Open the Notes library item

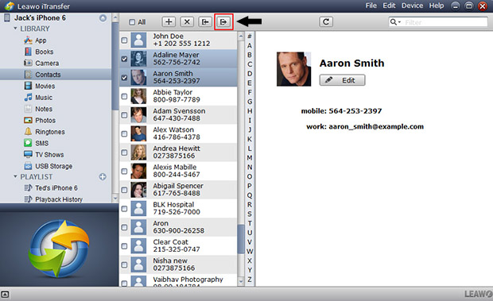tap(44, 109)
